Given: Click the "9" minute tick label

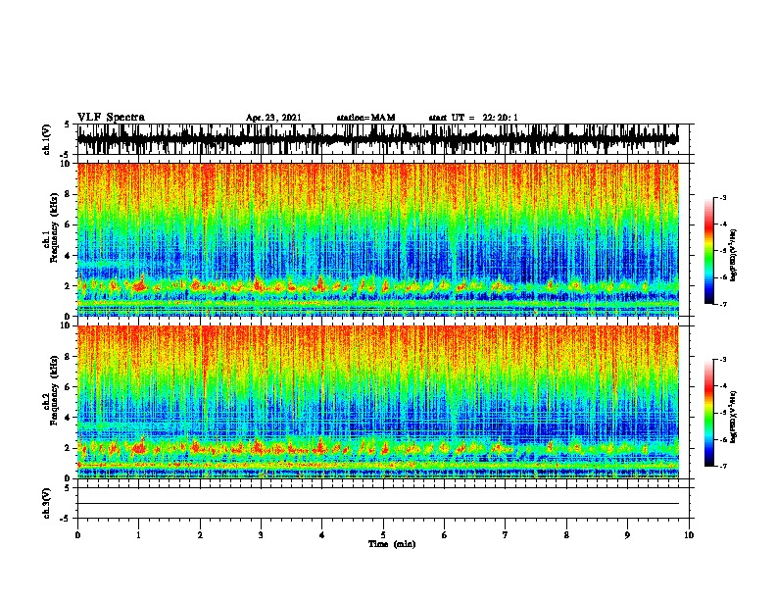Looking at the screenshot, I should (x=627, y=535).
